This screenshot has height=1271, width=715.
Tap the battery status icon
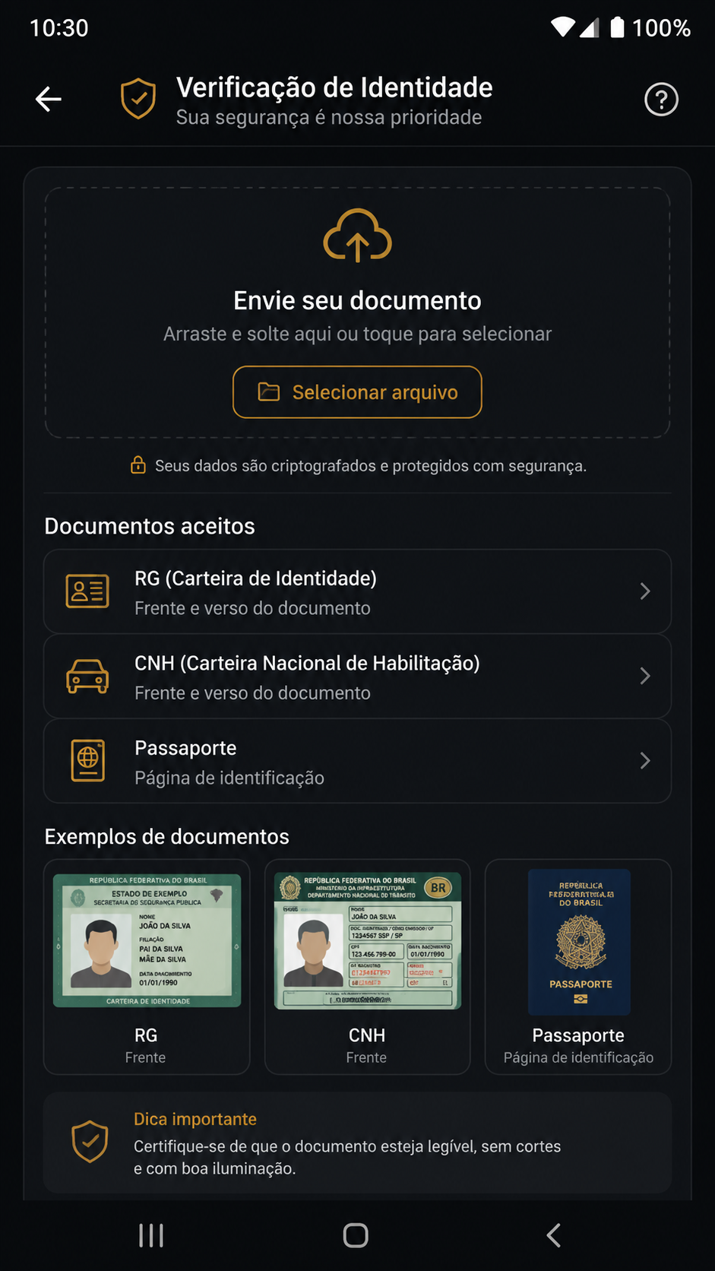[618, 27]
